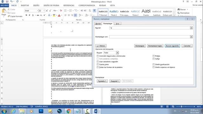Image resolution: width=203 pixels, height=114 pixels.
Task: Open the Buscar: Todo direction dropdown
Action: (117, 53)
